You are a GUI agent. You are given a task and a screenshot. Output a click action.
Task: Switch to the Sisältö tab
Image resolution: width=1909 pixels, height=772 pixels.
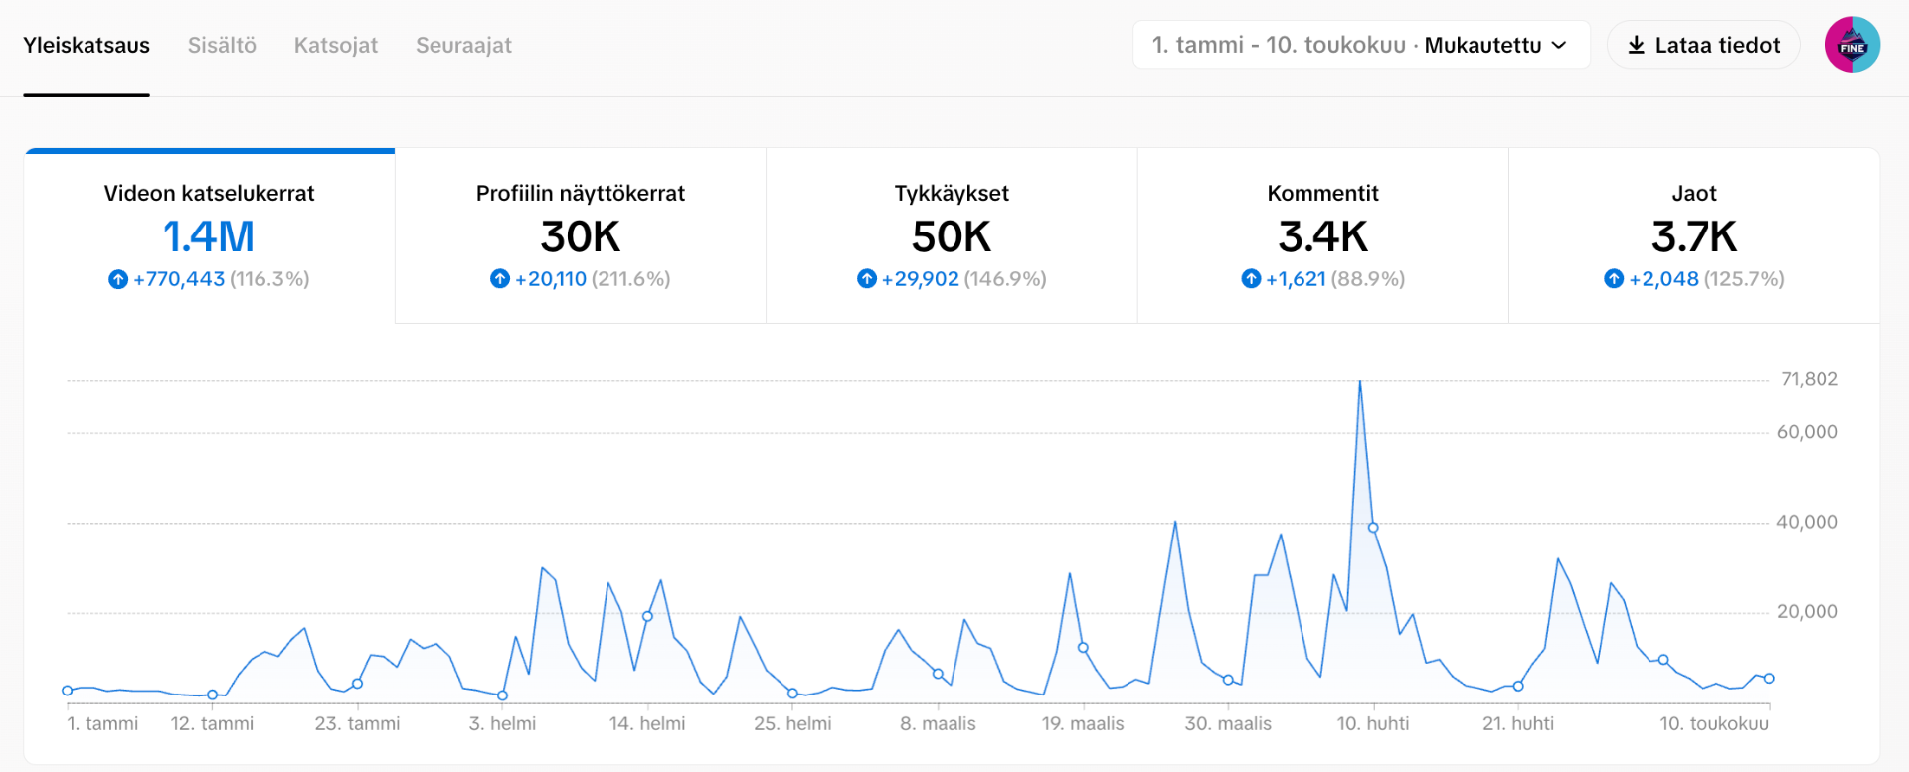tap(222, 45)
